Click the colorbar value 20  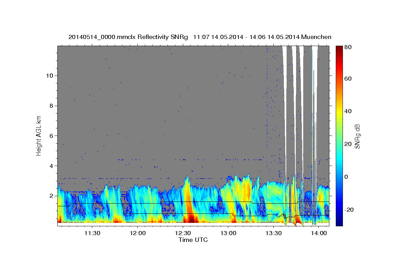point(348,144)
